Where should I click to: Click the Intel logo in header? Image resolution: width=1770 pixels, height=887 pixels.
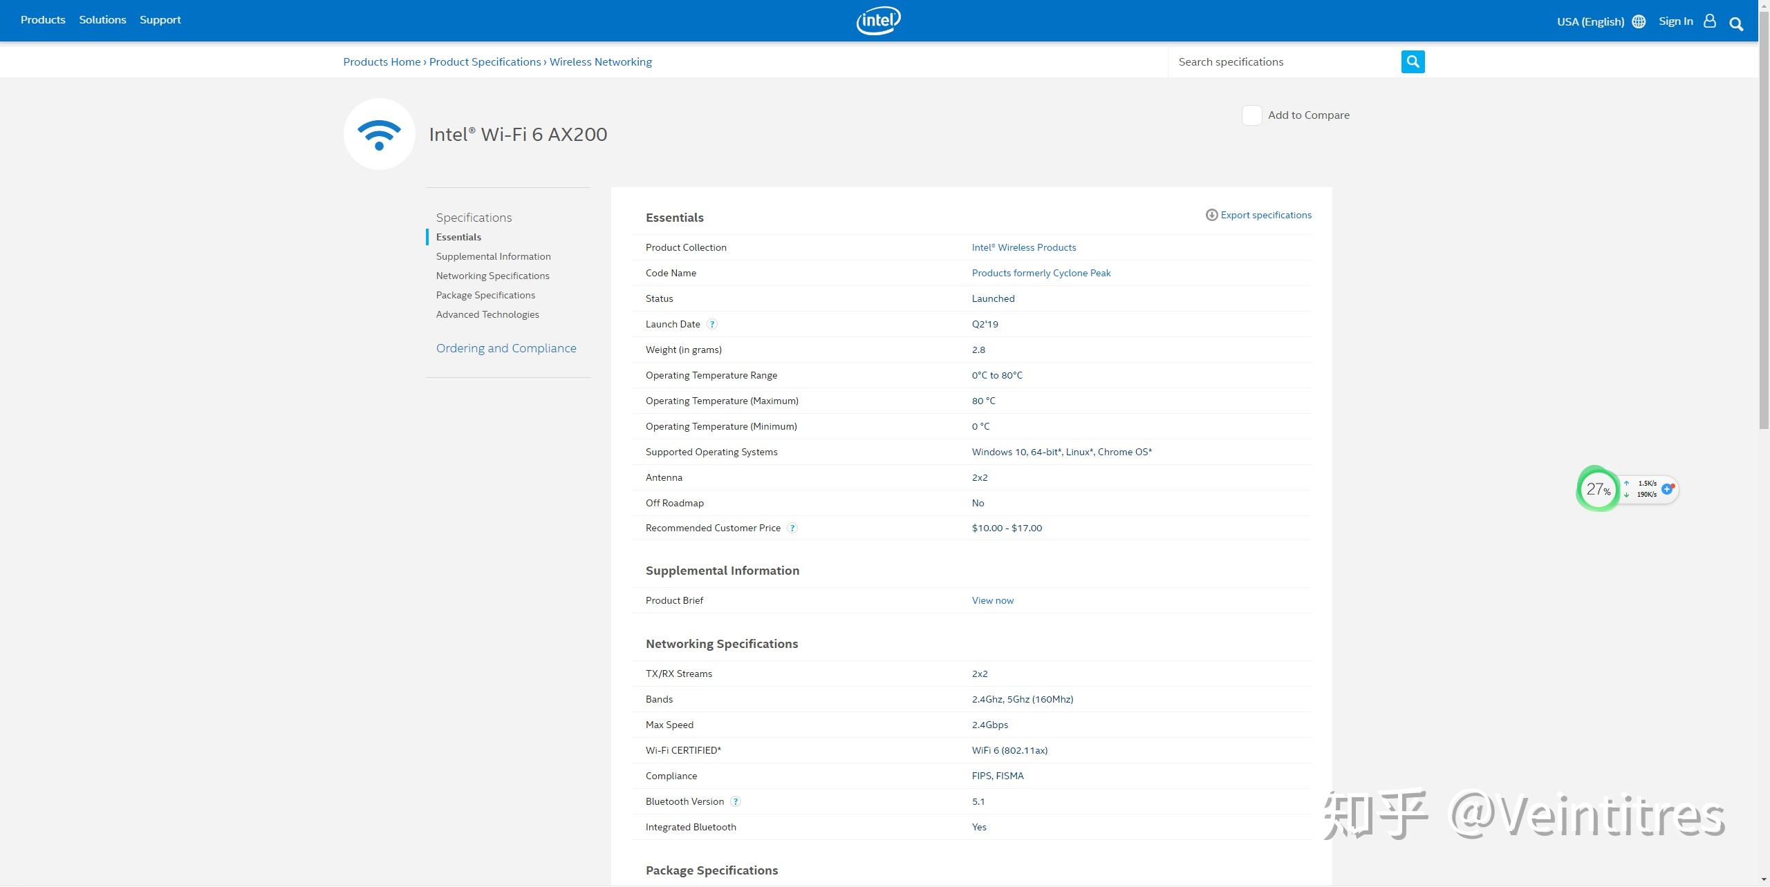(x=878, y=21)
